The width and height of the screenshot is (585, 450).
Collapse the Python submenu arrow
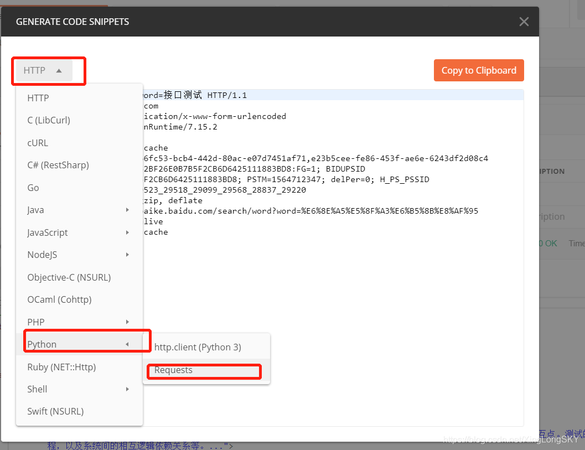[127, 344]
